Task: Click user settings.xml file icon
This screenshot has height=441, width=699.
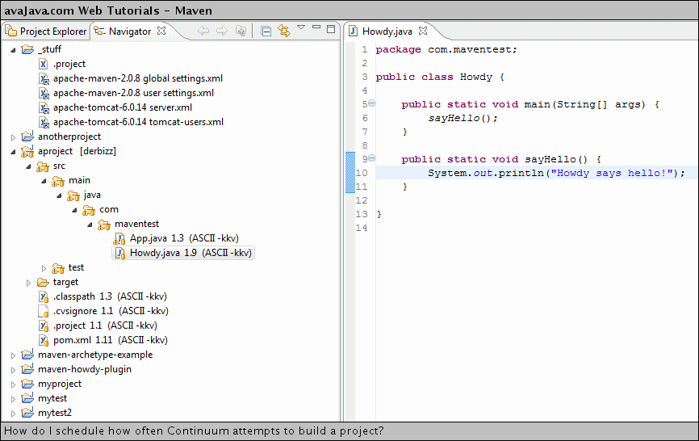Action: (x=44, y=94)
